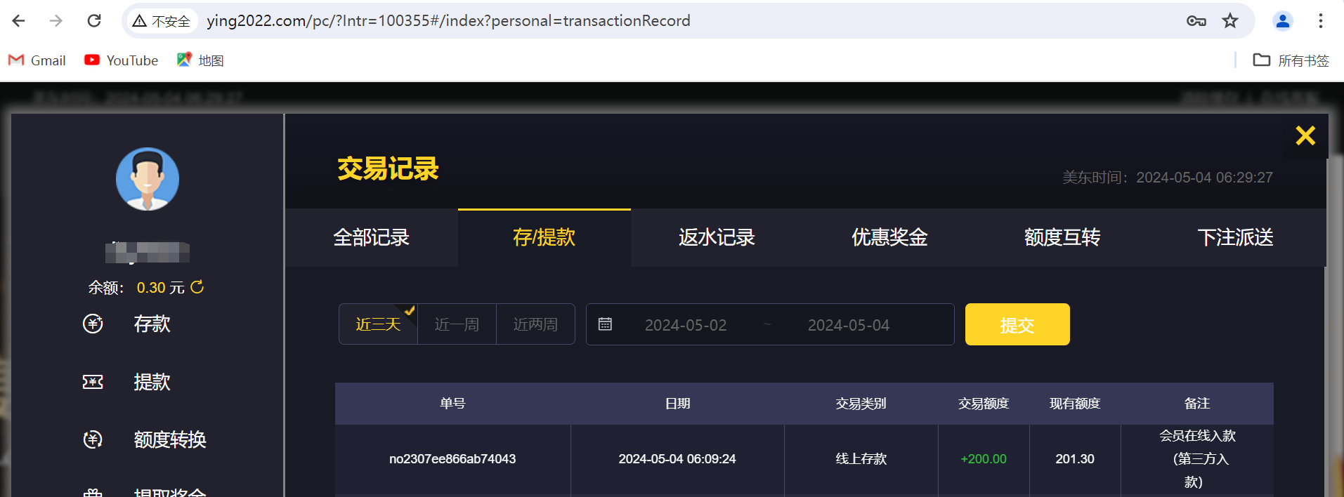Click the 单号 column header
1344x497 pixels.
[453, 404]
